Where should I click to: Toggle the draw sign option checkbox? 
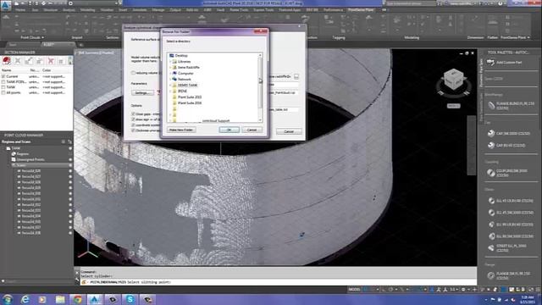(x=133, y=119)
